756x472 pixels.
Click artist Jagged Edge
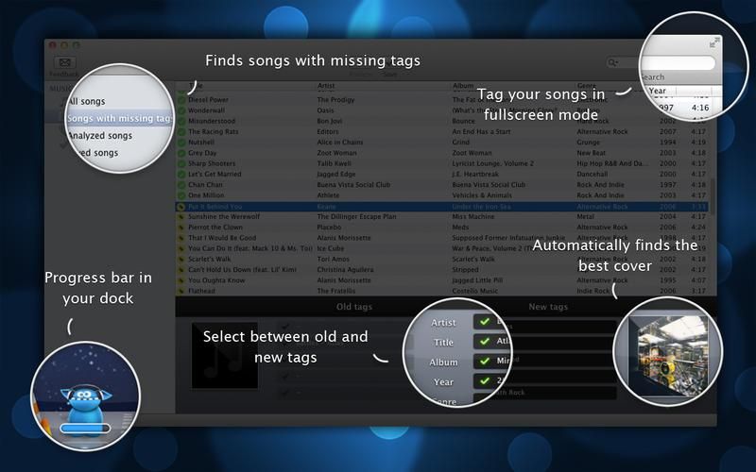point(336,174)
